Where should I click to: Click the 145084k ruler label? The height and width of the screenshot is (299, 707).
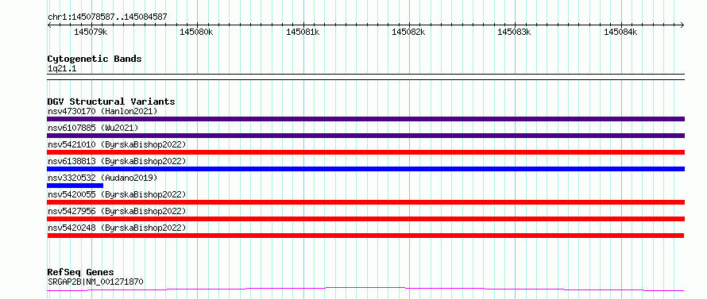[620, 32]
